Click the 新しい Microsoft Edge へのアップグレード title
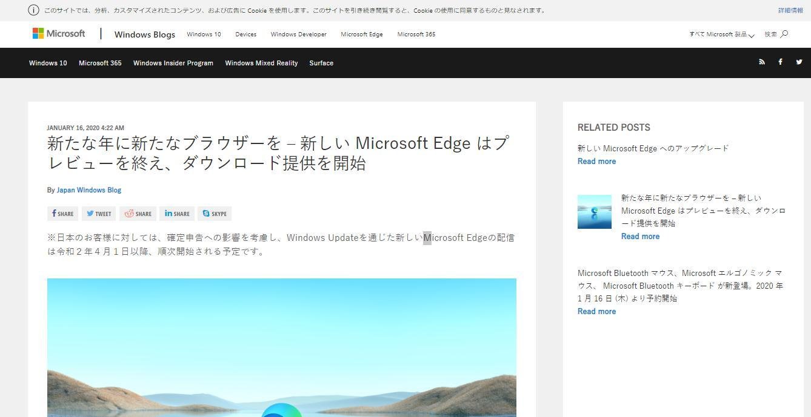The height and width of the screenshot is (417, 811). (x=653, y=148)
